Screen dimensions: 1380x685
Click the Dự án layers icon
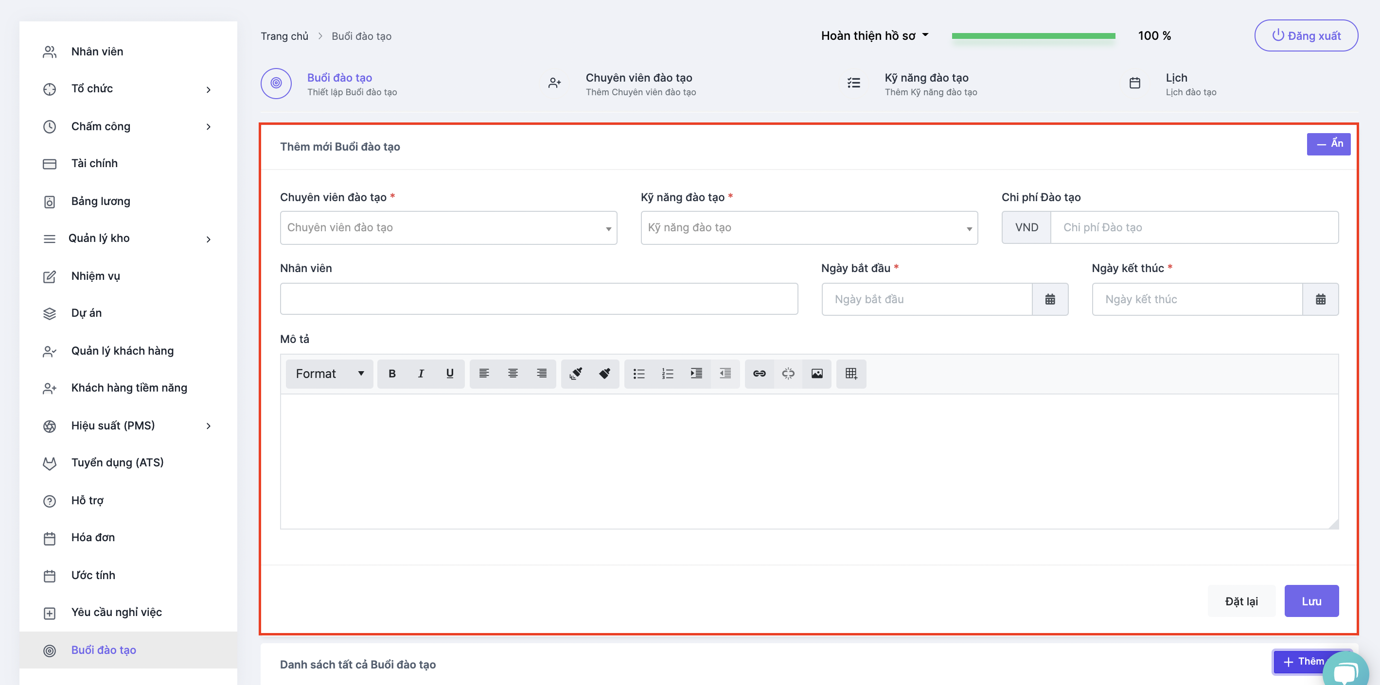coord(49,314)
